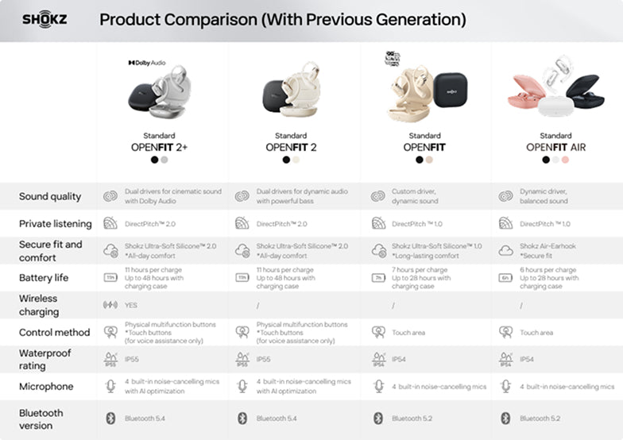623x440 pixels.
Task: Click the Product Comparison heading
Action: pos(283,20)
